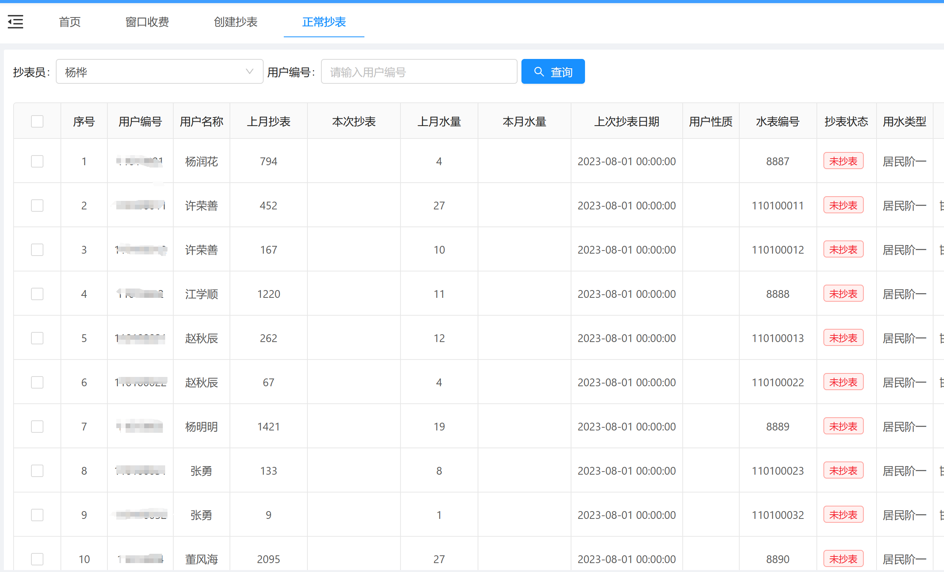Collapse the sidebar menu icon
The width and height of the screenshot is (944, 572).
(16, 22)
